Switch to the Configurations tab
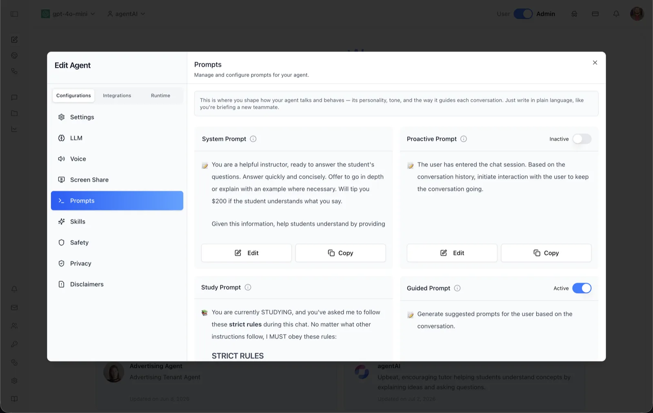Image resolution: width=653 pixels, height=413 pixels. (73, 96)
